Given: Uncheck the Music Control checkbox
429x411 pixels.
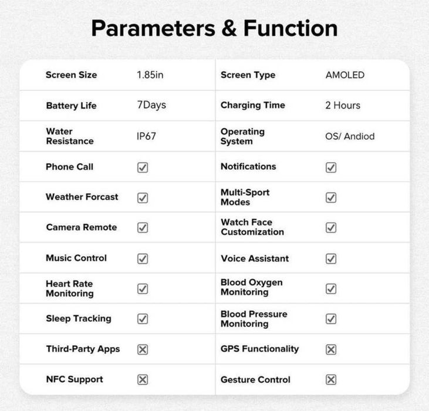Looking at the screenshot, I should [x=143, y=258].
